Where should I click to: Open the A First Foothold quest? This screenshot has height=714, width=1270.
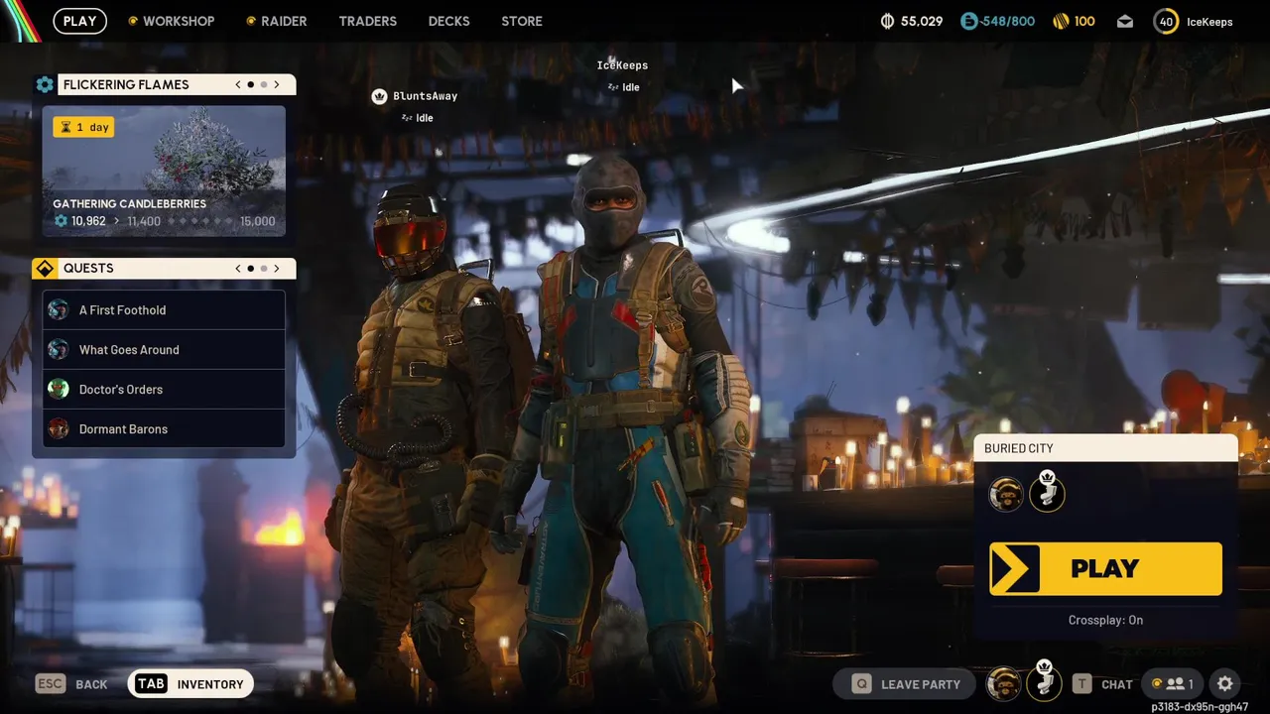point(164,309)
